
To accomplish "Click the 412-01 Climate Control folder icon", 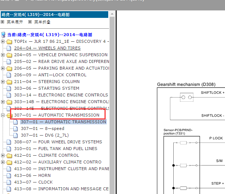I will (x=9, y=156).
